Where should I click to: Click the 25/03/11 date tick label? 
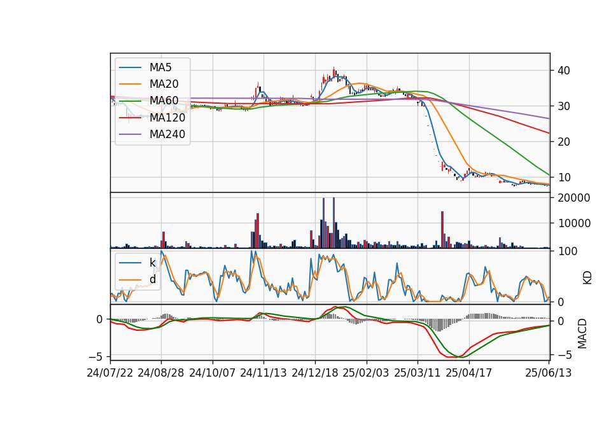point(418,373)
